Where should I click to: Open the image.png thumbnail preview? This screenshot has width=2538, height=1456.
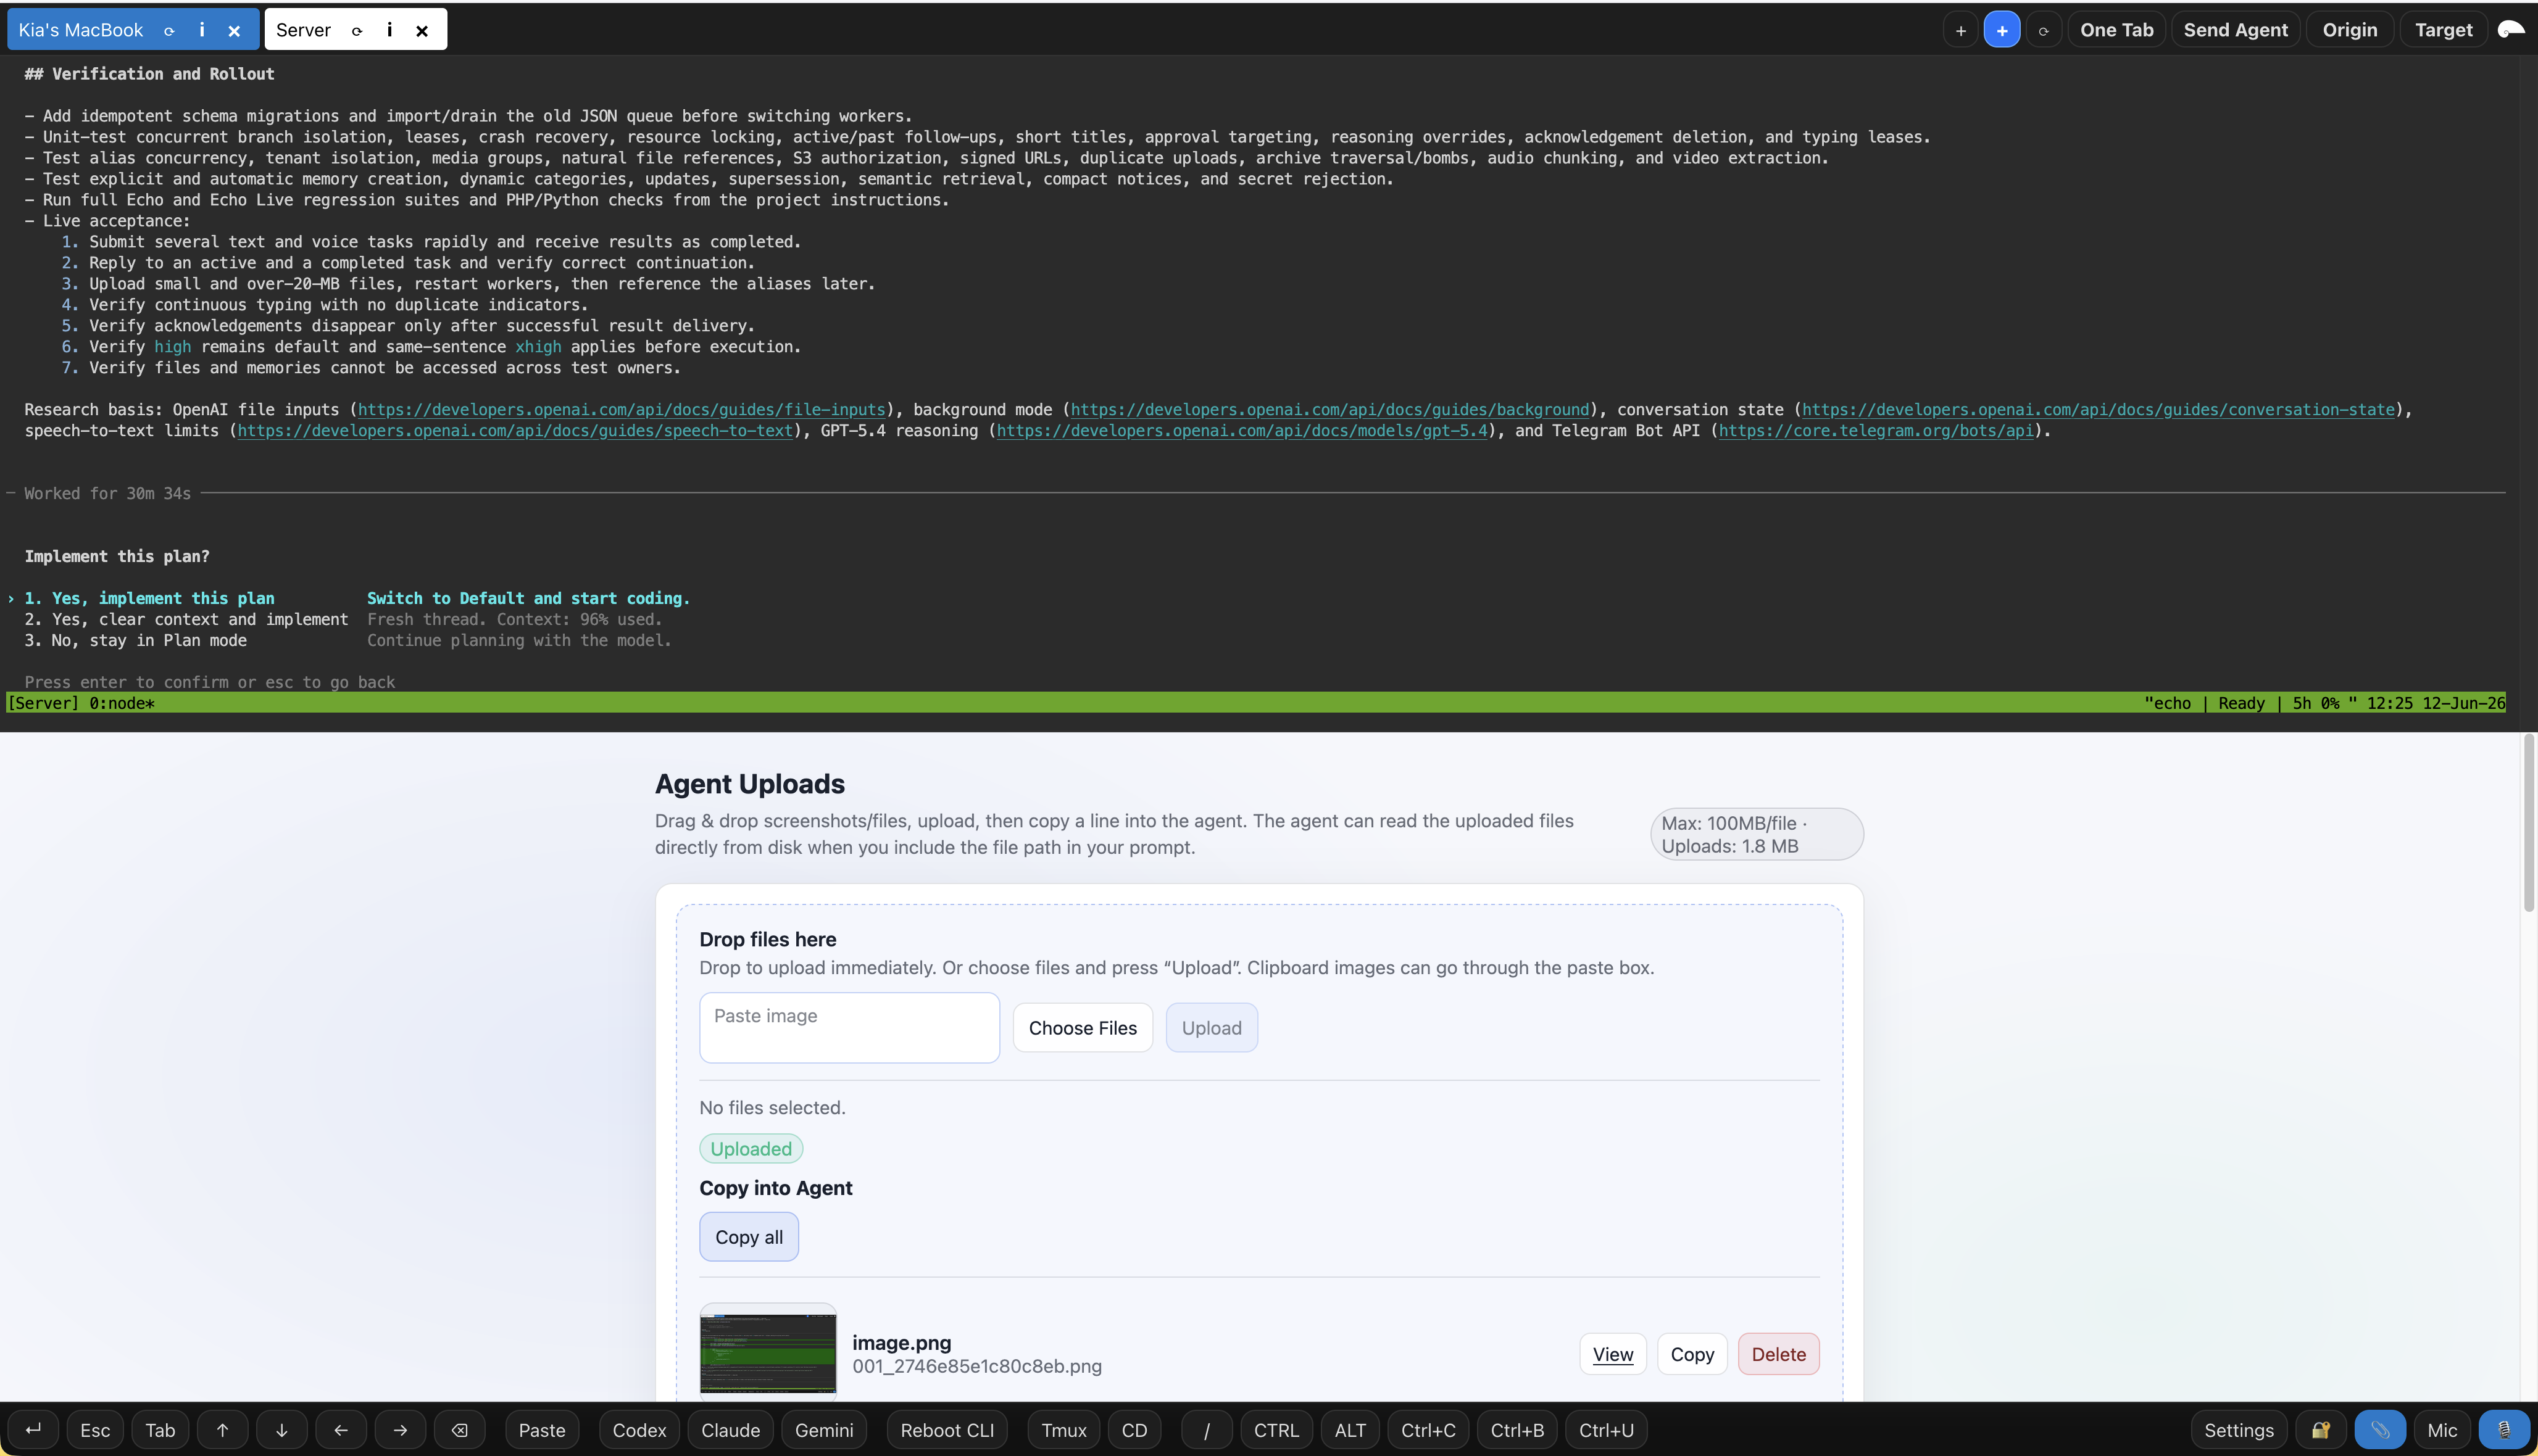[768, 1352]
